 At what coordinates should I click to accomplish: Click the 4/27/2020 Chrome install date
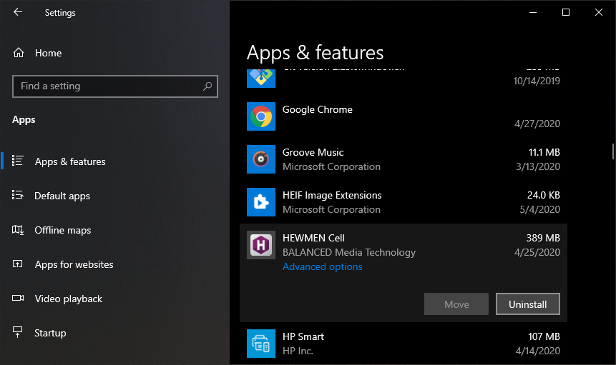[x=537, y=124]
